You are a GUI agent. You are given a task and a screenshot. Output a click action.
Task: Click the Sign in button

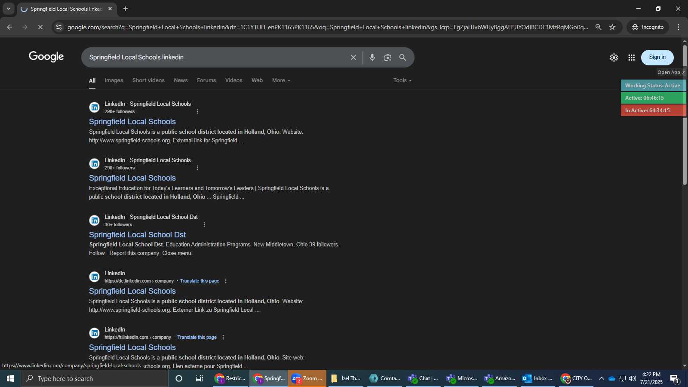[657, 57]
